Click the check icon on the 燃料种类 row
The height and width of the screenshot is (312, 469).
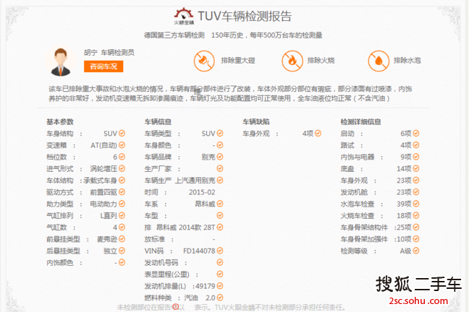(220, 298)
